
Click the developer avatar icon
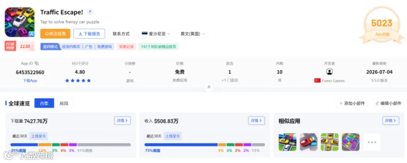tap(329, 72)
